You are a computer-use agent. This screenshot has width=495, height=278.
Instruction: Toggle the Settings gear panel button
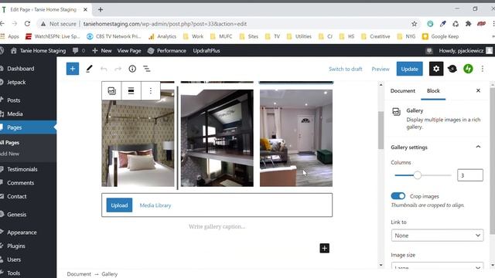[x=436, y=69]
